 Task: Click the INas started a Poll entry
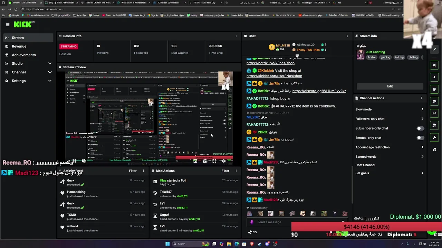pos(195,182)
